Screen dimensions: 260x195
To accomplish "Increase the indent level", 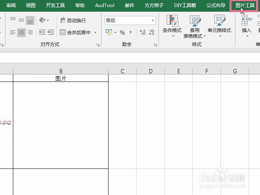I will pyautogui.click(x=51, y=32).
